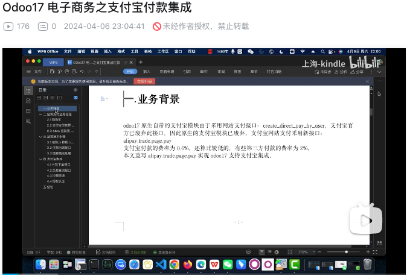Switch to the 特色功能 ribbon tab
407x276 pixels.
274,72
